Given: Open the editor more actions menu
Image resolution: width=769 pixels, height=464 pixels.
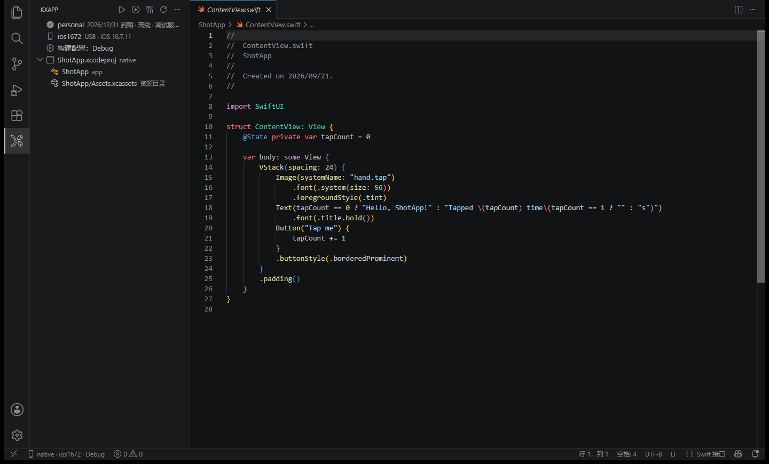Looking at the screenshot, I should tap(752, 10).
